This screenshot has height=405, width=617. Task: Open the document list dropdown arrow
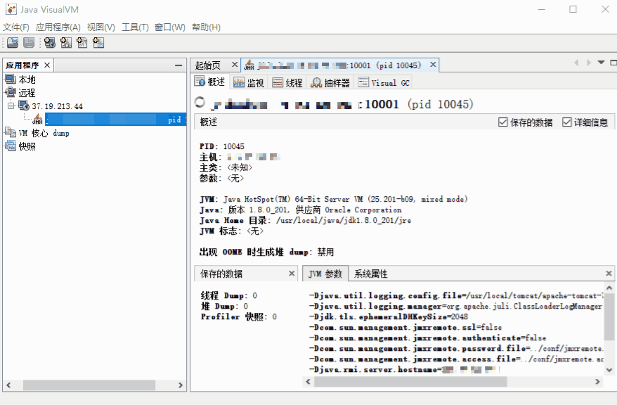click(601, 63)
